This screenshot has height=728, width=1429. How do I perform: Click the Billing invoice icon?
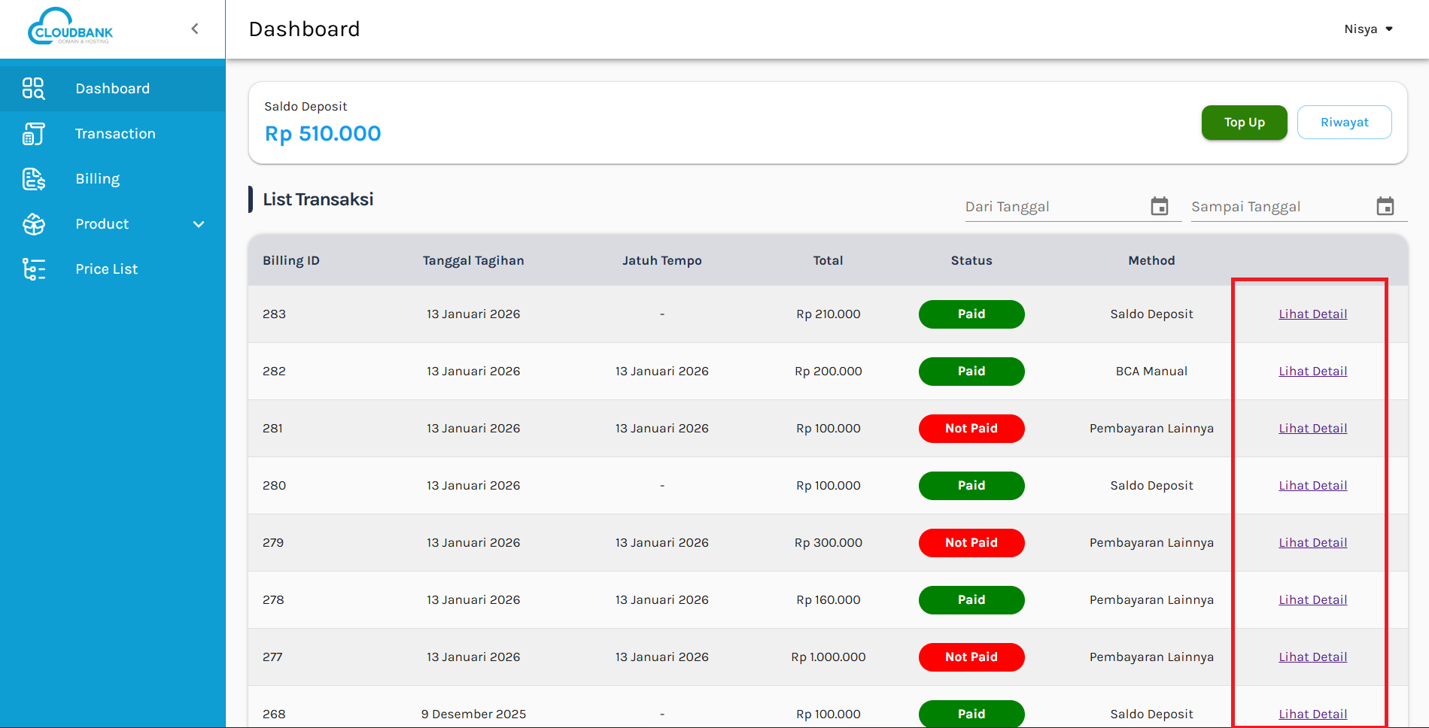(33, 179)
